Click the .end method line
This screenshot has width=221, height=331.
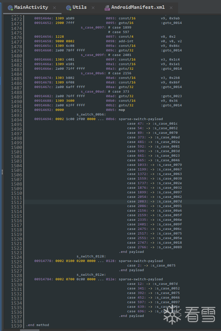point(38,325)
